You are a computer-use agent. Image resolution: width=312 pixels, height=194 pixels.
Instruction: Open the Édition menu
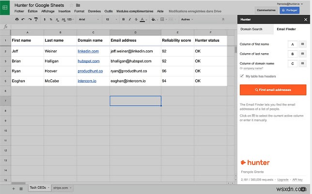32,11
